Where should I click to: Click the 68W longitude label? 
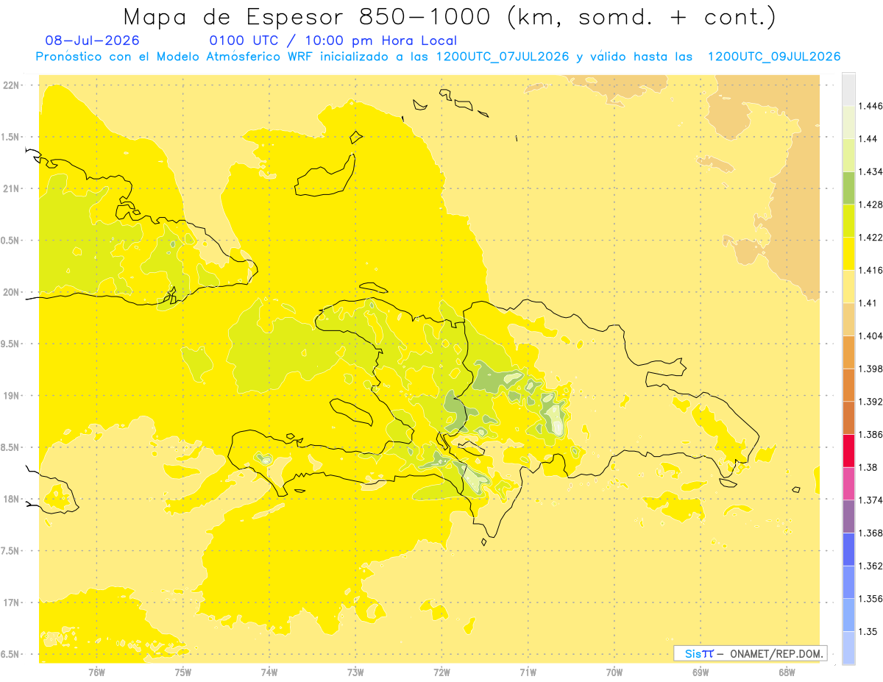coord(787,672)
